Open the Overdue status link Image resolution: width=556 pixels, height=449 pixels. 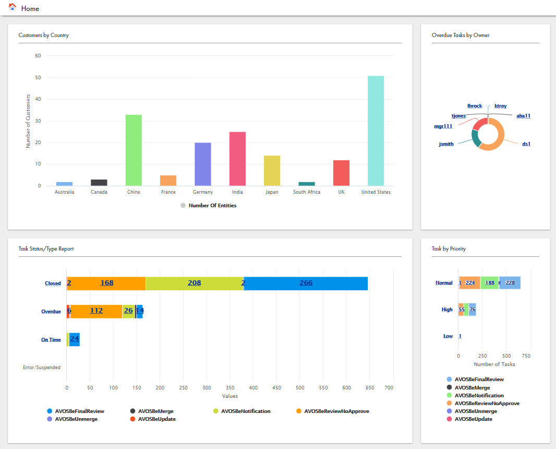click(x=51, y=312)
